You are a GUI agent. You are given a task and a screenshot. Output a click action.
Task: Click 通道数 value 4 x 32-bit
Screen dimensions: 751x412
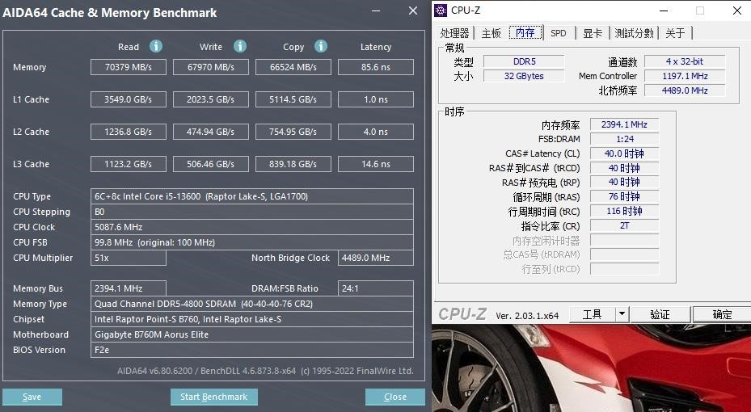point(685,61)
